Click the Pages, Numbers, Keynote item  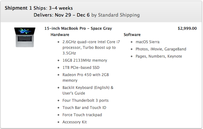tap(159, 56)
